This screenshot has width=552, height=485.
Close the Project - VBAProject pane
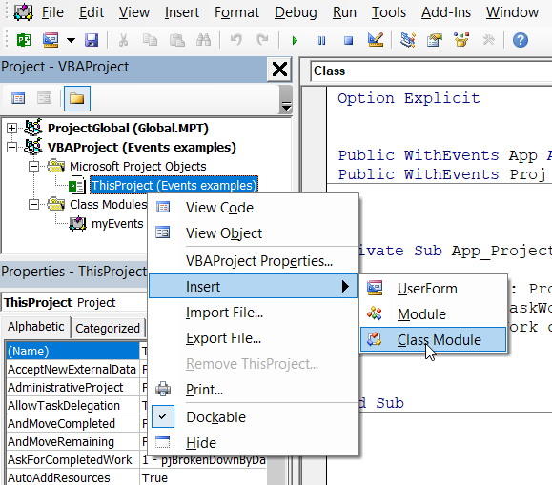pyautogui.click(x=279, y=70)
